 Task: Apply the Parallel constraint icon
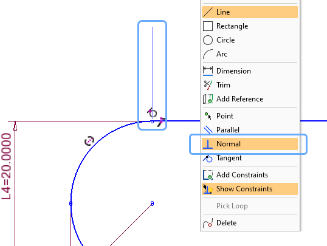[x=208, y=130]
